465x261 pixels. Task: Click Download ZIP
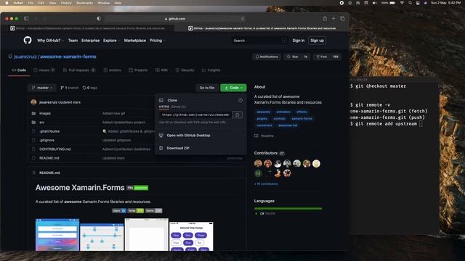(178, 148)
